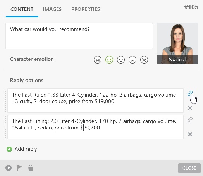Click link icon for The Fast Lining reply

(x=190, y=120)
